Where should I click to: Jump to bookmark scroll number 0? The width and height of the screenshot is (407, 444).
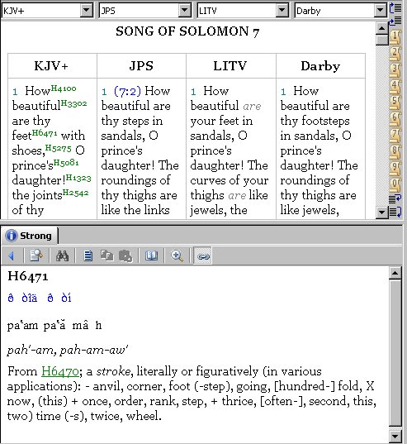click(x=395, y=184)
